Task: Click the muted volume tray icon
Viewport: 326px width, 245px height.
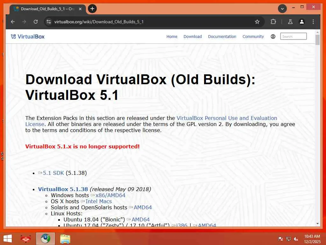Action: (296, 239)
